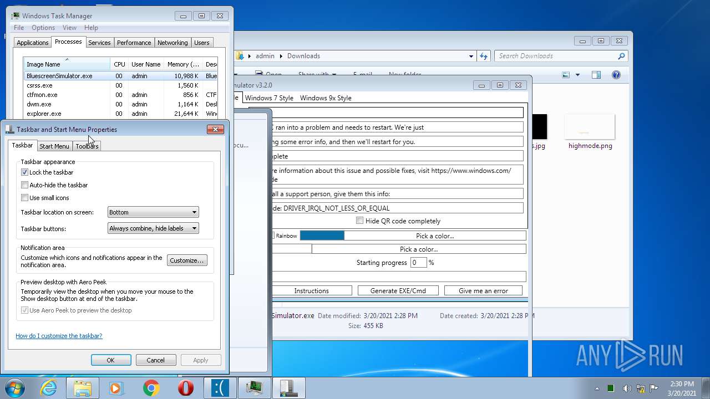Open Windows Media Player taskbar icon
Screen dimensions: 710x399
tap(116, 388)
